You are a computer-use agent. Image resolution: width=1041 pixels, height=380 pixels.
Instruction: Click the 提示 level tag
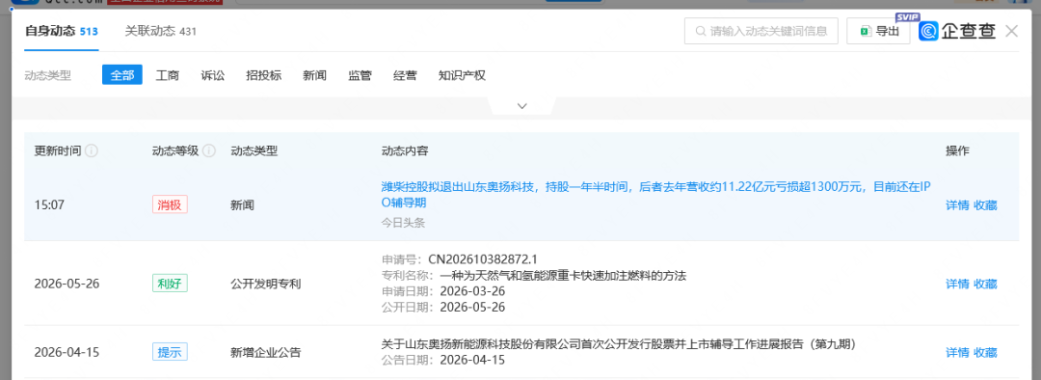[170, 351]
